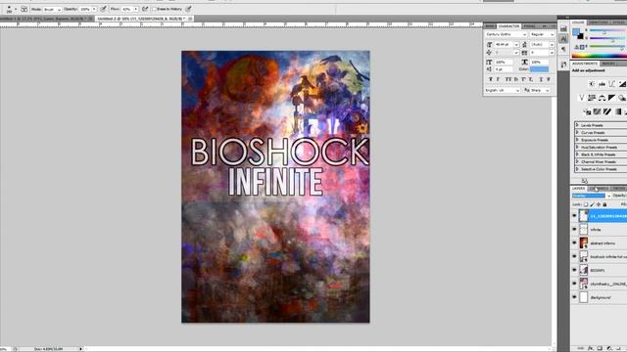Toggle Strikethrough style
The height and width of the screenshot is (352, 627).
click(549, 79)
